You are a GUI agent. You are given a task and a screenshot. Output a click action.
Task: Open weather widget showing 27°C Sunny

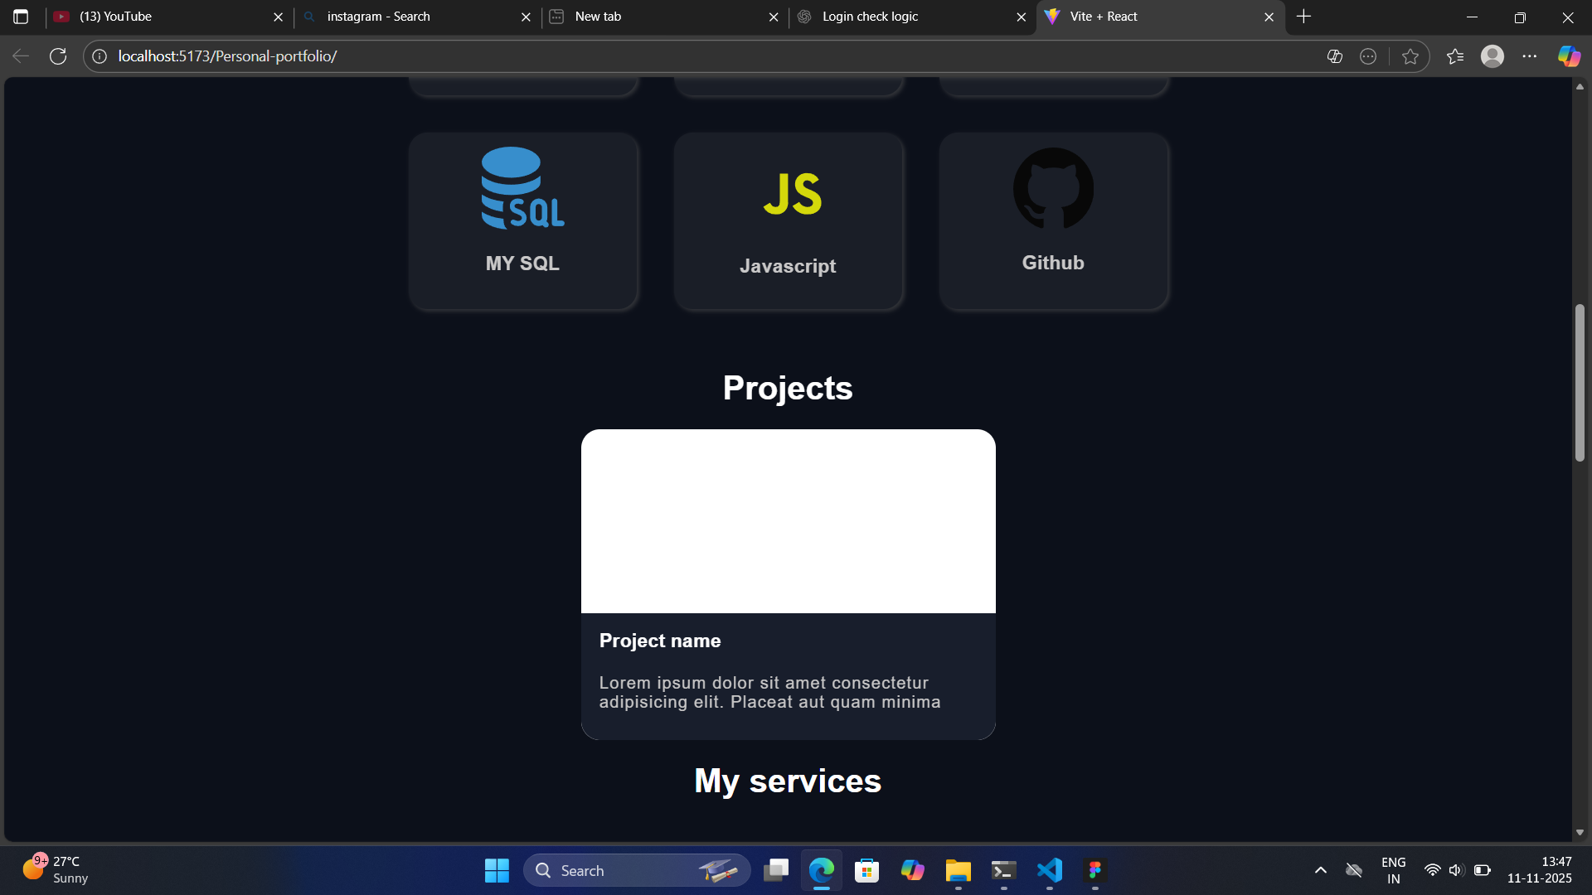coord(55,870)
